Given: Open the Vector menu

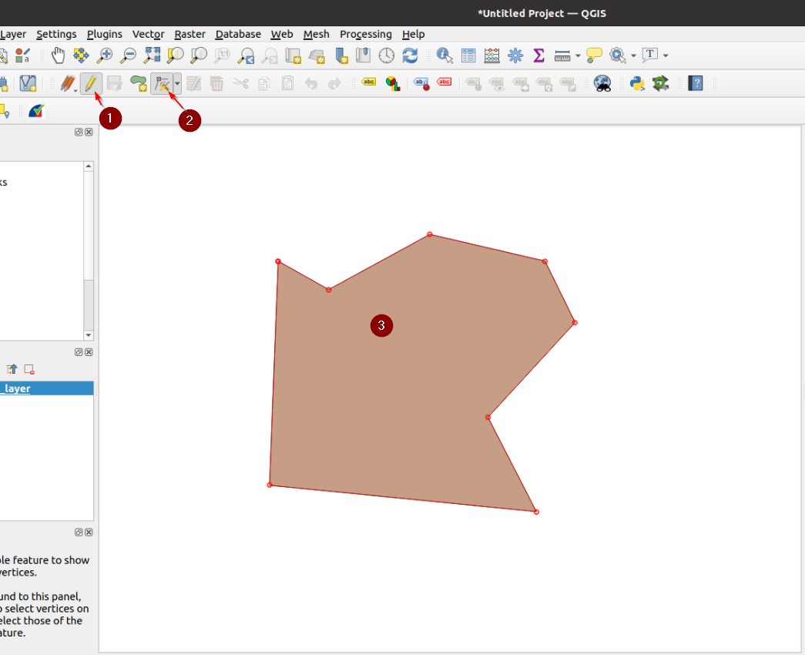Looking at the screenshot, I should click(148, 34).
